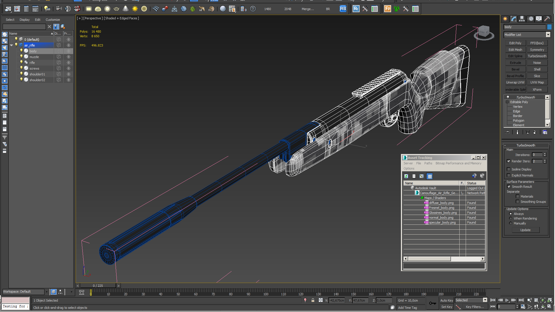This screenshot has height=312, width=555.
Task: Collapse the Editable Poly sub-objects
Action: 507,102
